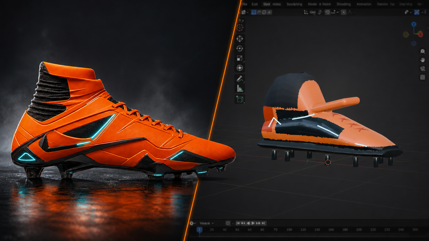The width and height of the screenshot is (429, 241).
Task: Open the timeline header text dropdown menu
Action: point(207,223)
